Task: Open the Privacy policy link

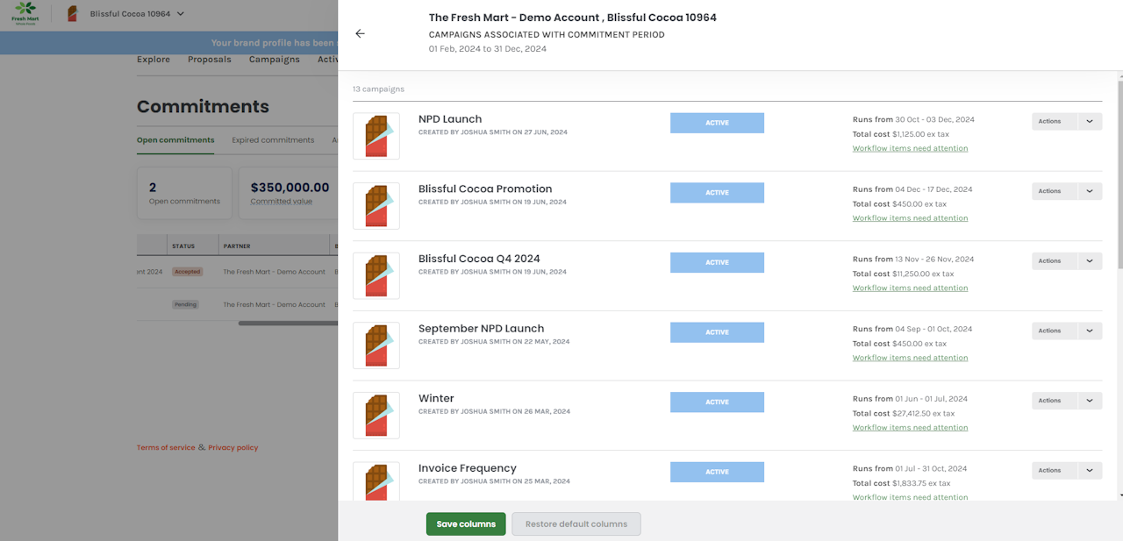Action: pyautogui.click(x=233, y=447)
